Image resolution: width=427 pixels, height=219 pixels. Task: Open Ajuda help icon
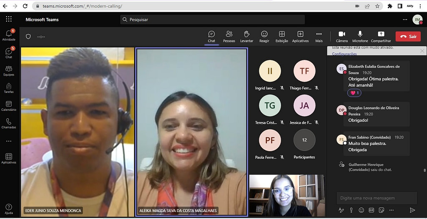click(9, 209)
